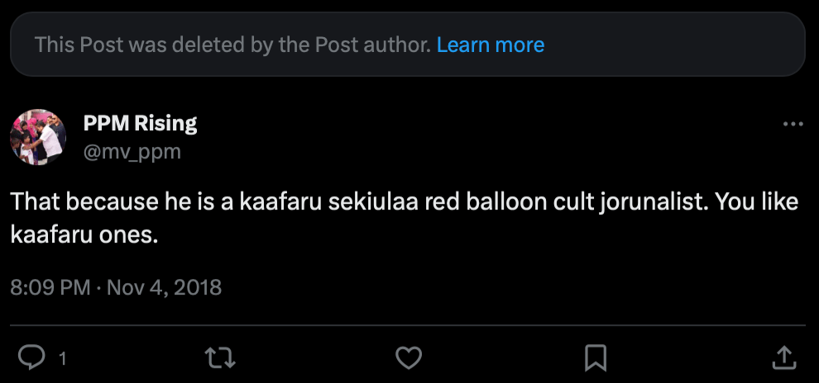Image resolution: width=819 pixels, height=383 pixels.
Task: Open the share icon menu
Action: coord(783,357)
